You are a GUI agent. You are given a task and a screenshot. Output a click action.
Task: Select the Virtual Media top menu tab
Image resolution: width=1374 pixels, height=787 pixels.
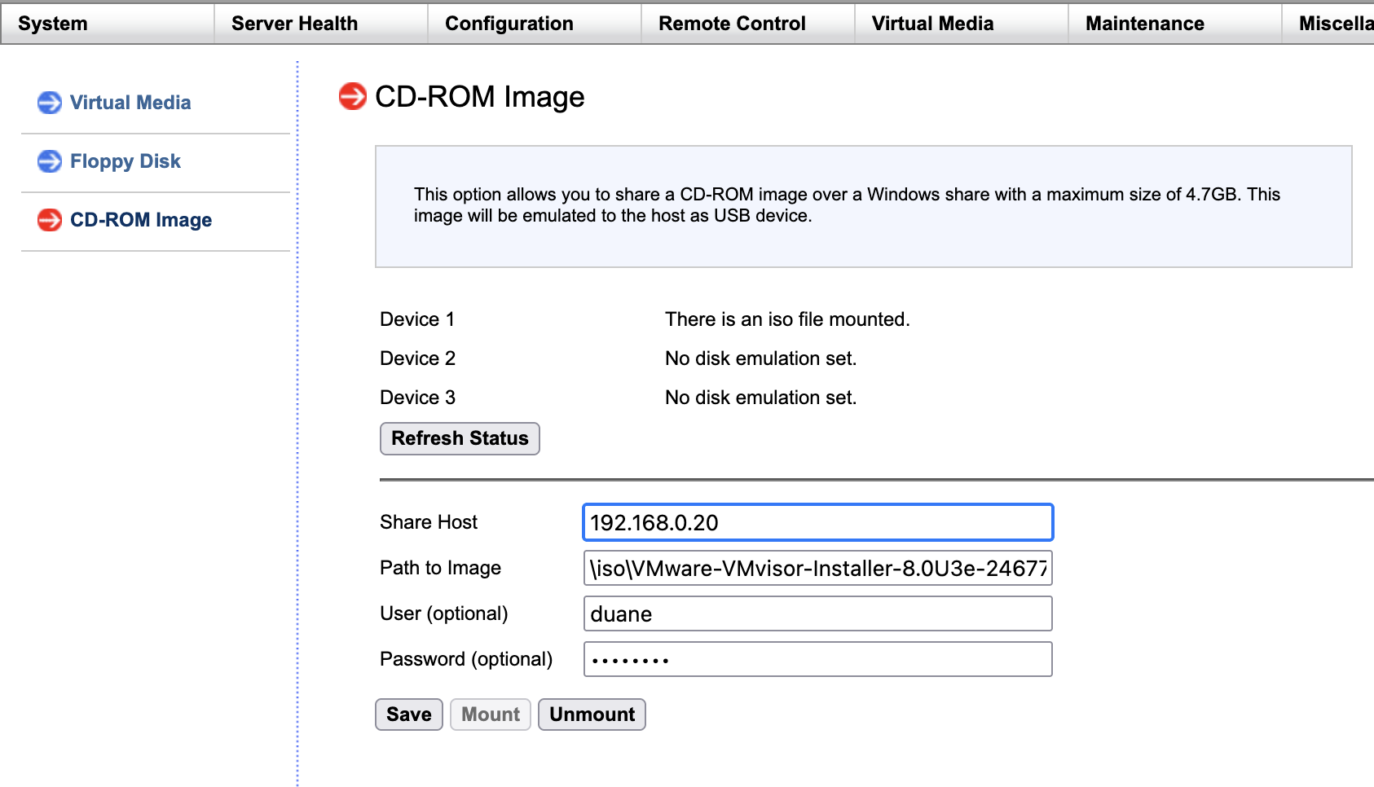tap(932, 24)
